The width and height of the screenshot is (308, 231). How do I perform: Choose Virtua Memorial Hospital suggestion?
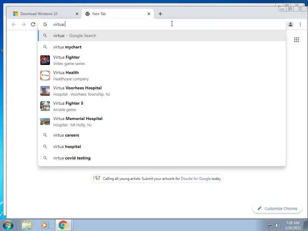[x=162, y=122]
